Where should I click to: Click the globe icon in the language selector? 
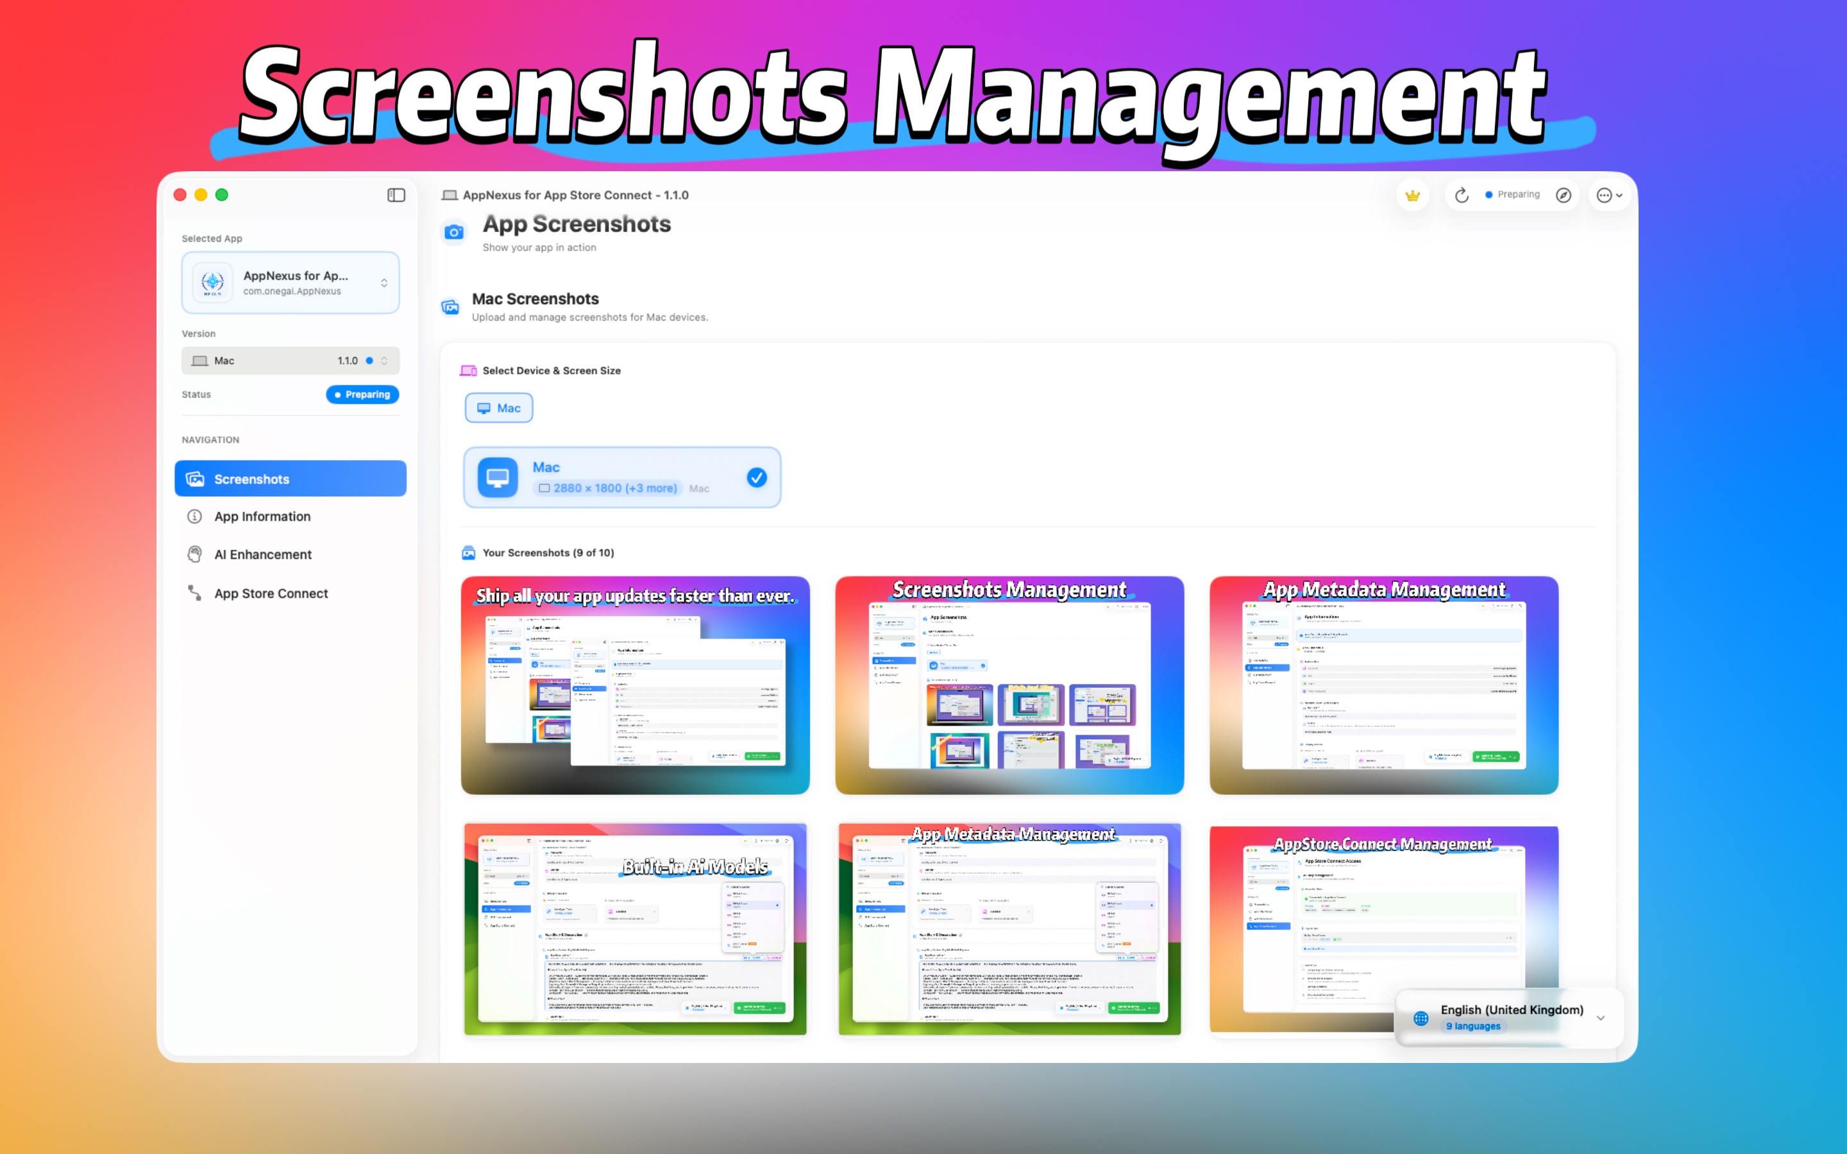click(x=1421, y=1017)
